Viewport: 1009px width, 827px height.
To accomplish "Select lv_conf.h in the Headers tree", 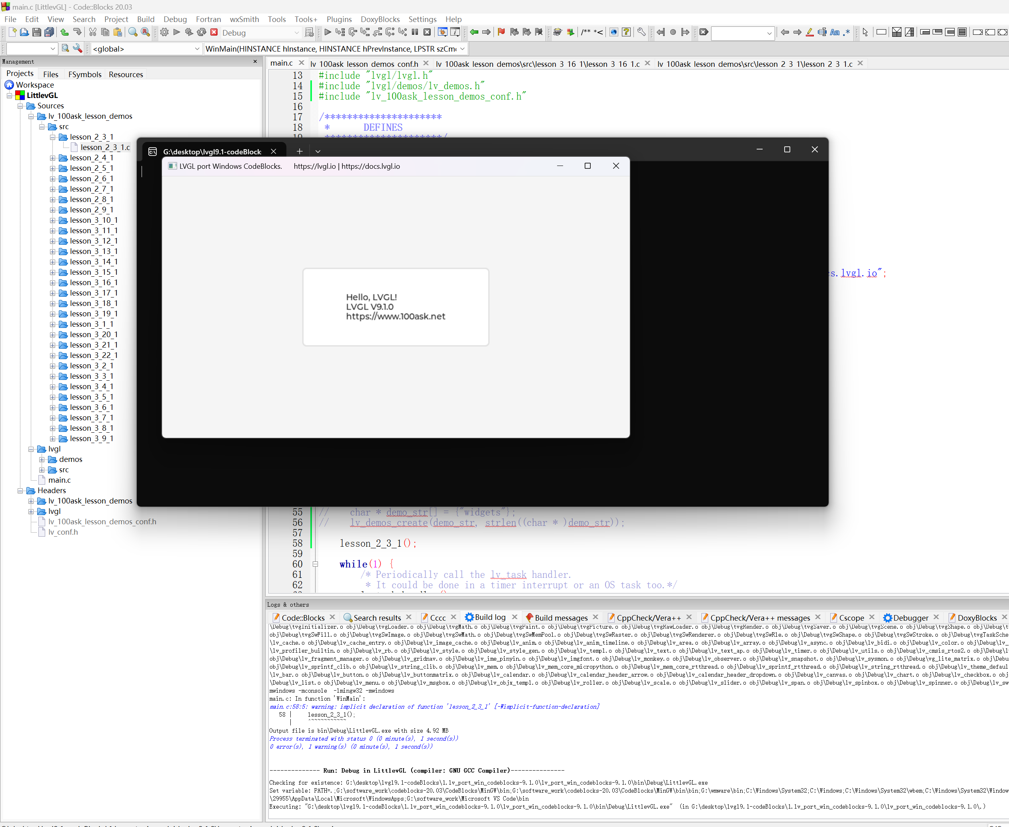I will click(x=63, y=532).
